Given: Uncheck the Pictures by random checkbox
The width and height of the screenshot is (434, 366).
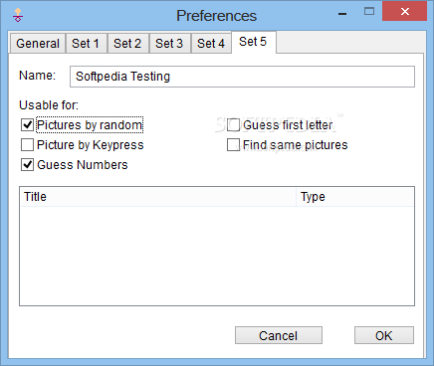Looking at the screenshot, I should coord(27,125).
